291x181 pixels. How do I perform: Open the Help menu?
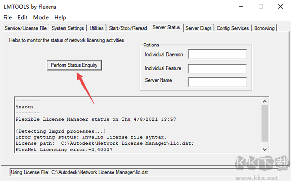60,17
